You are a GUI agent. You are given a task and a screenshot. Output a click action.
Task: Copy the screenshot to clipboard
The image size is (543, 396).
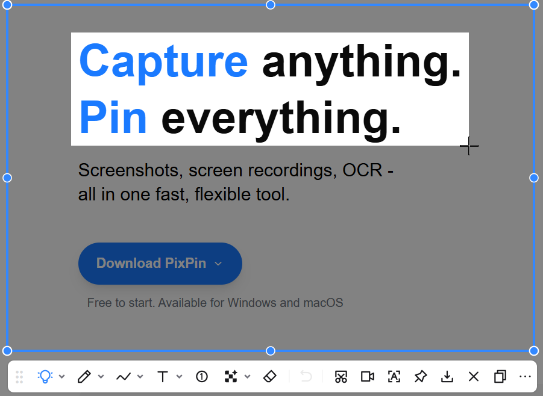pyautogui.click(x=500, y=376)
